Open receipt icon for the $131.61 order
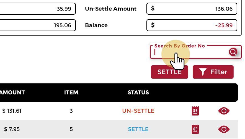245x139 pixels. [195, 111]
